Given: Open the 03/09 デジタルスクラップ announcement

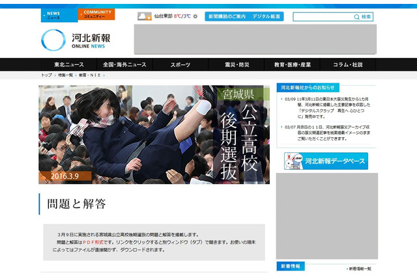Looking at the screenshot, I should tap(326, 108).
